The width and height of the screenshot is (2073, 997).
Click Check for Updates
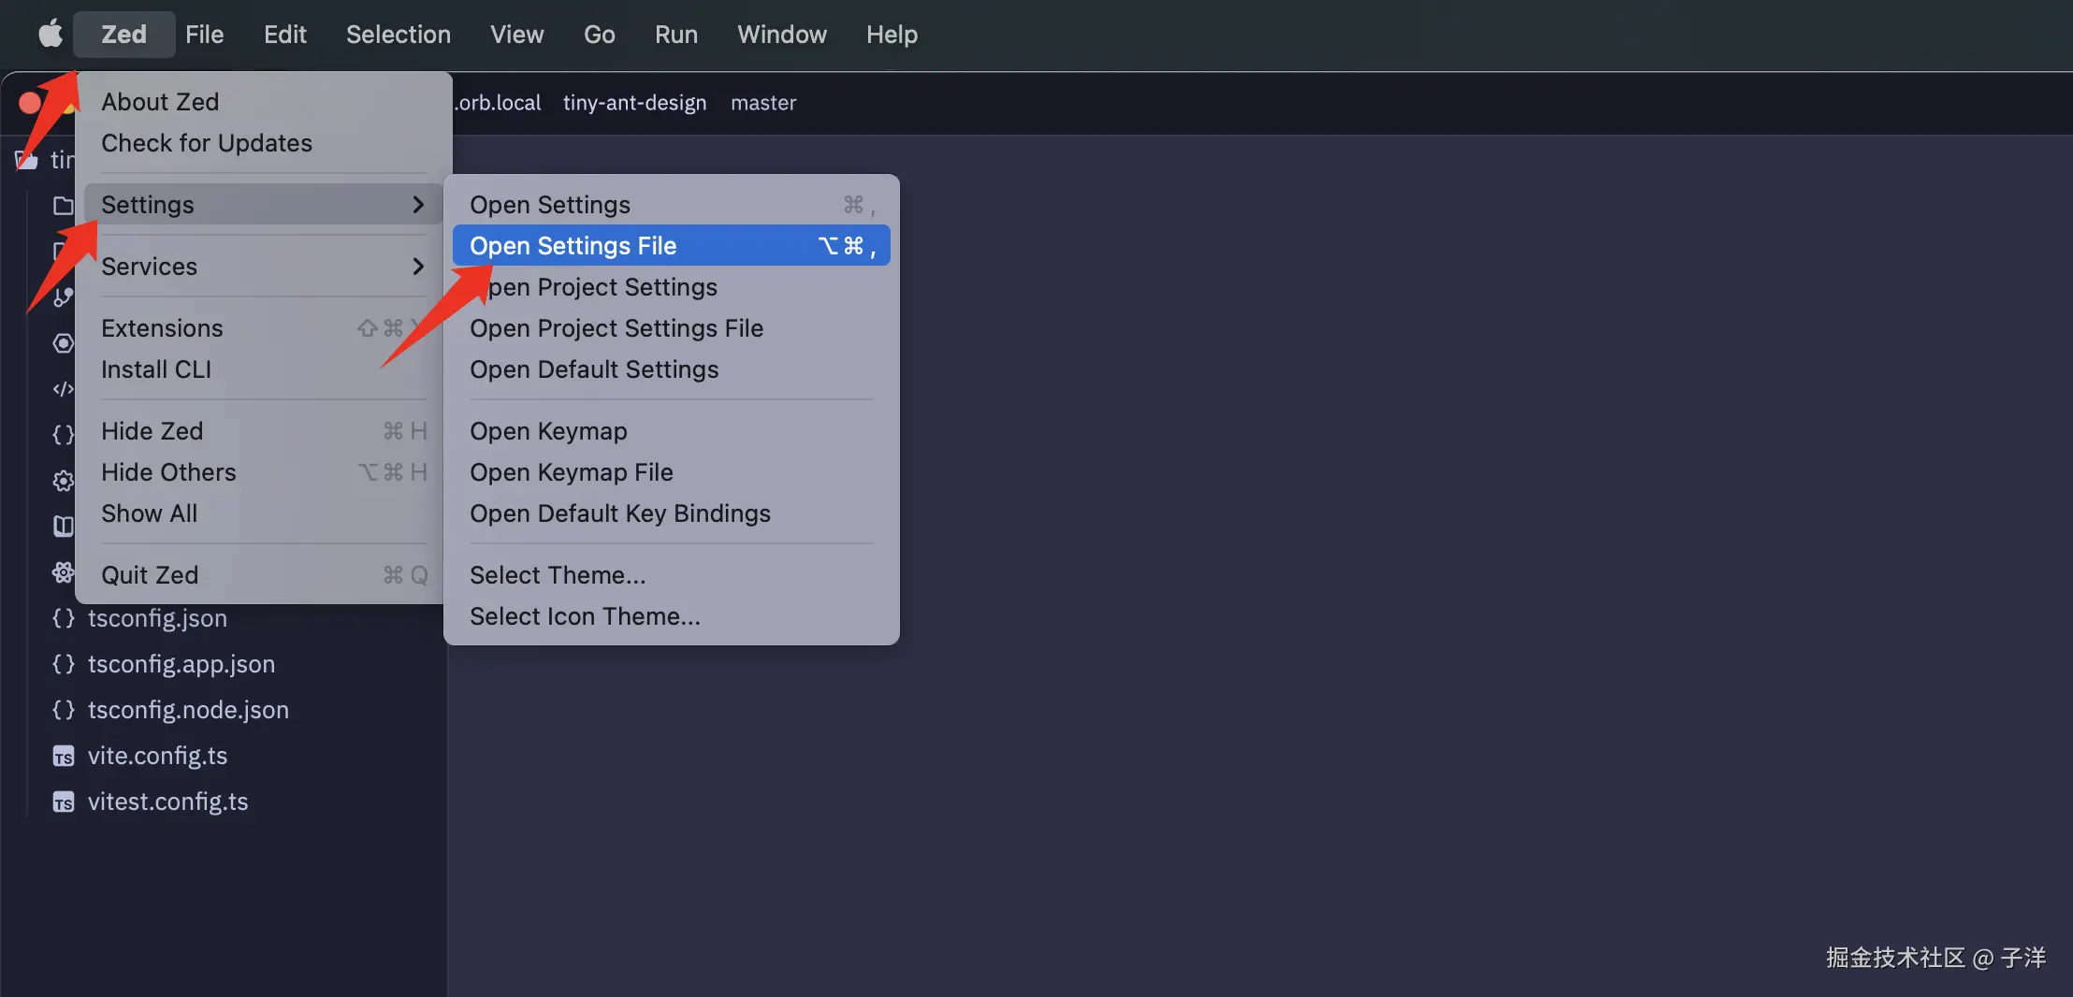(x=207, y=143)
